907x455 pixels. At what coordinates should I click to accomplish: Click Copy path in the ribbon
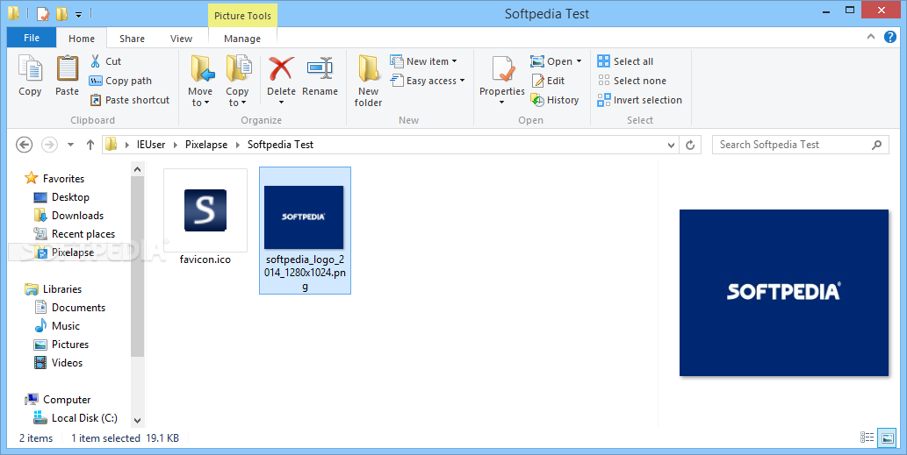[x=120, y=81]
